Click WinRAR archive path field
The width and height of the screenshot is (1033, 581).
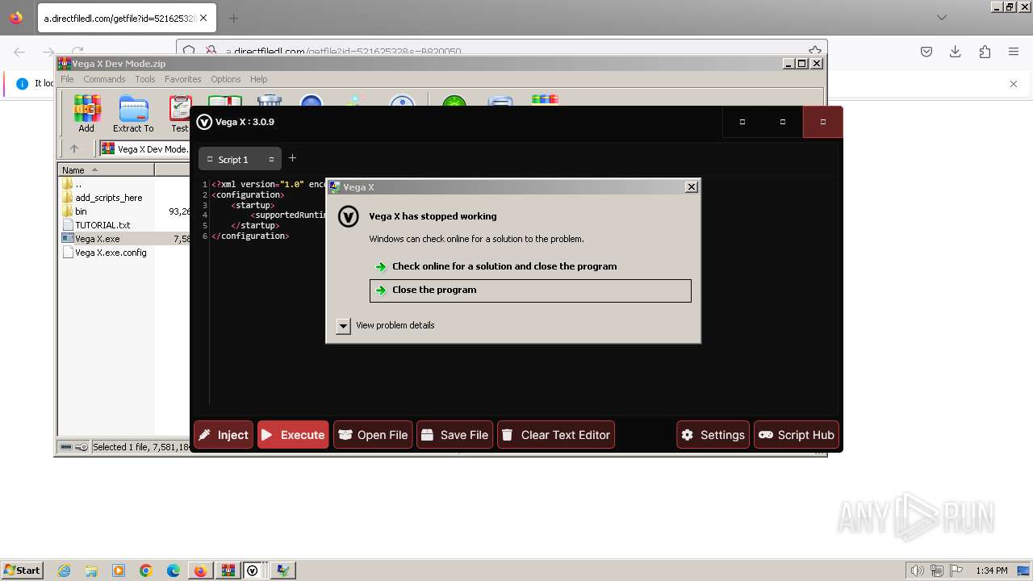click(145, 148)
